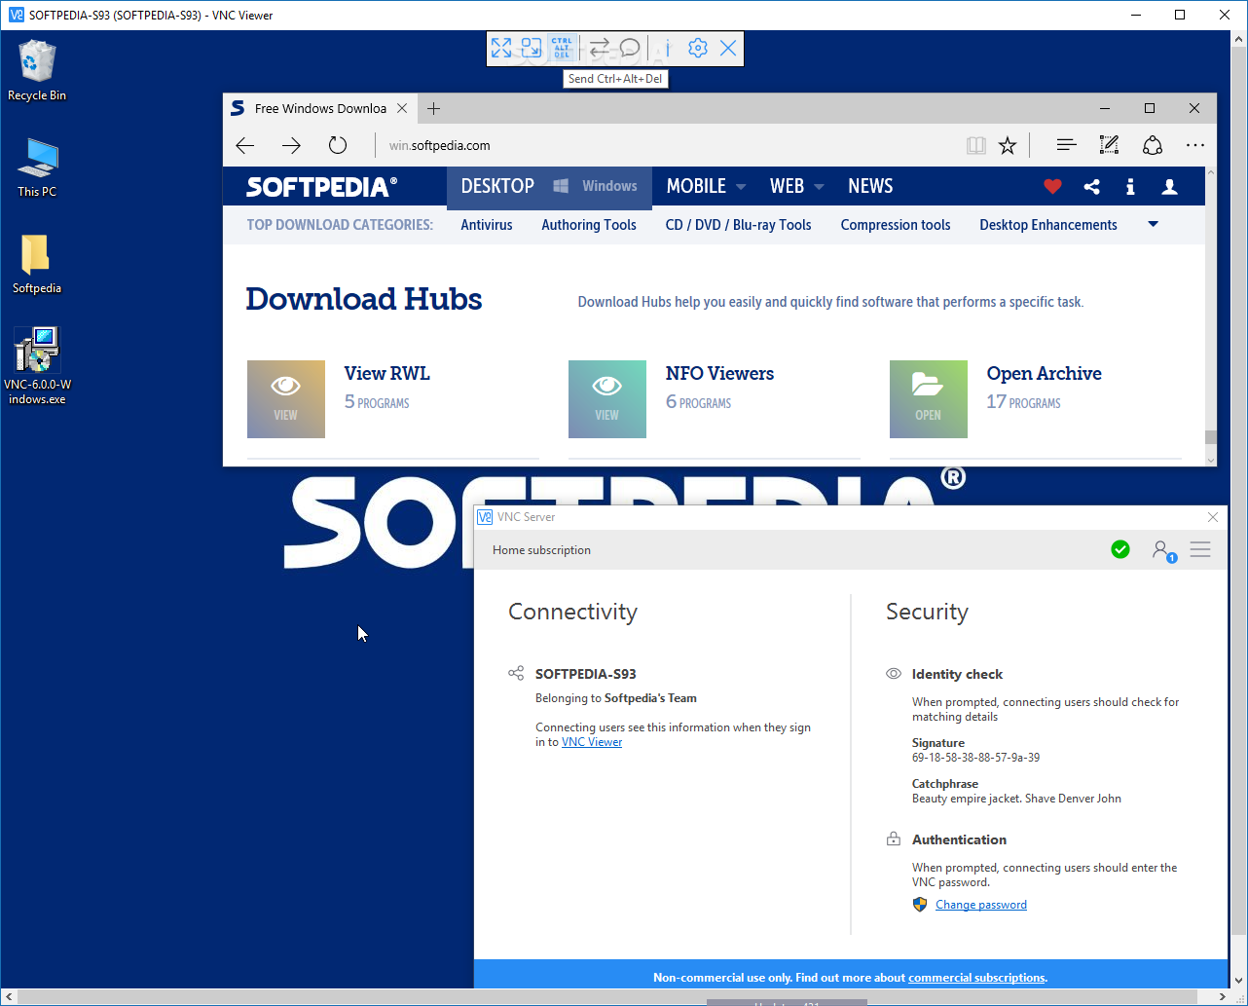Click the computer name SOFTPEDIA-S93
1248x1006 pixels.
click(x=586, y=674)
